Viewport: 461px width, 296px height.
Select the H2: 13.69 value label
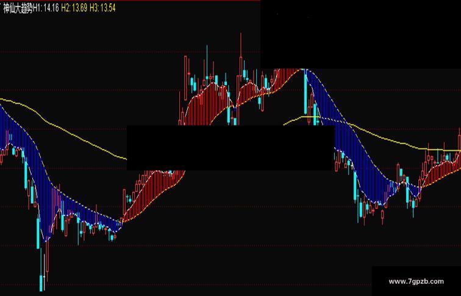tap(74, 8)
